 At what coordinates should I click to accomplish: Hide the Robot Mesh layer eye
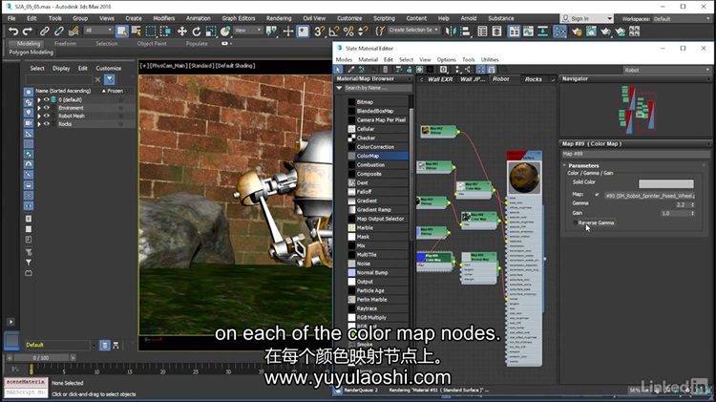click(46, 116)
